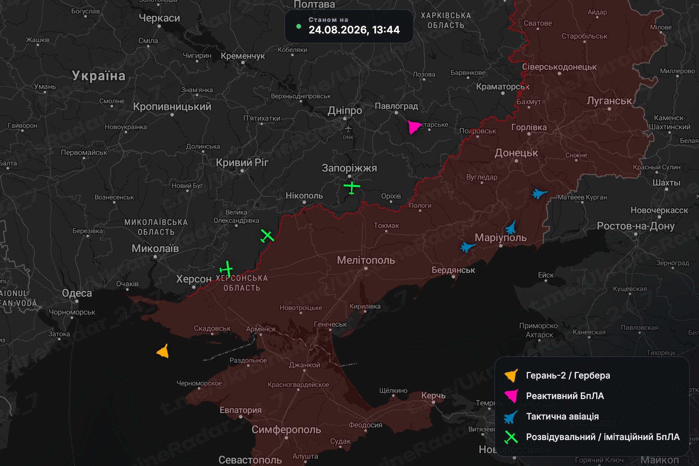Viewport: 699px width, 466px height.
Task: Click the Новочеркасск city label
Action: click(659, 210)
